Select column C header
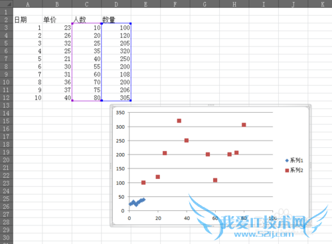 86,4
